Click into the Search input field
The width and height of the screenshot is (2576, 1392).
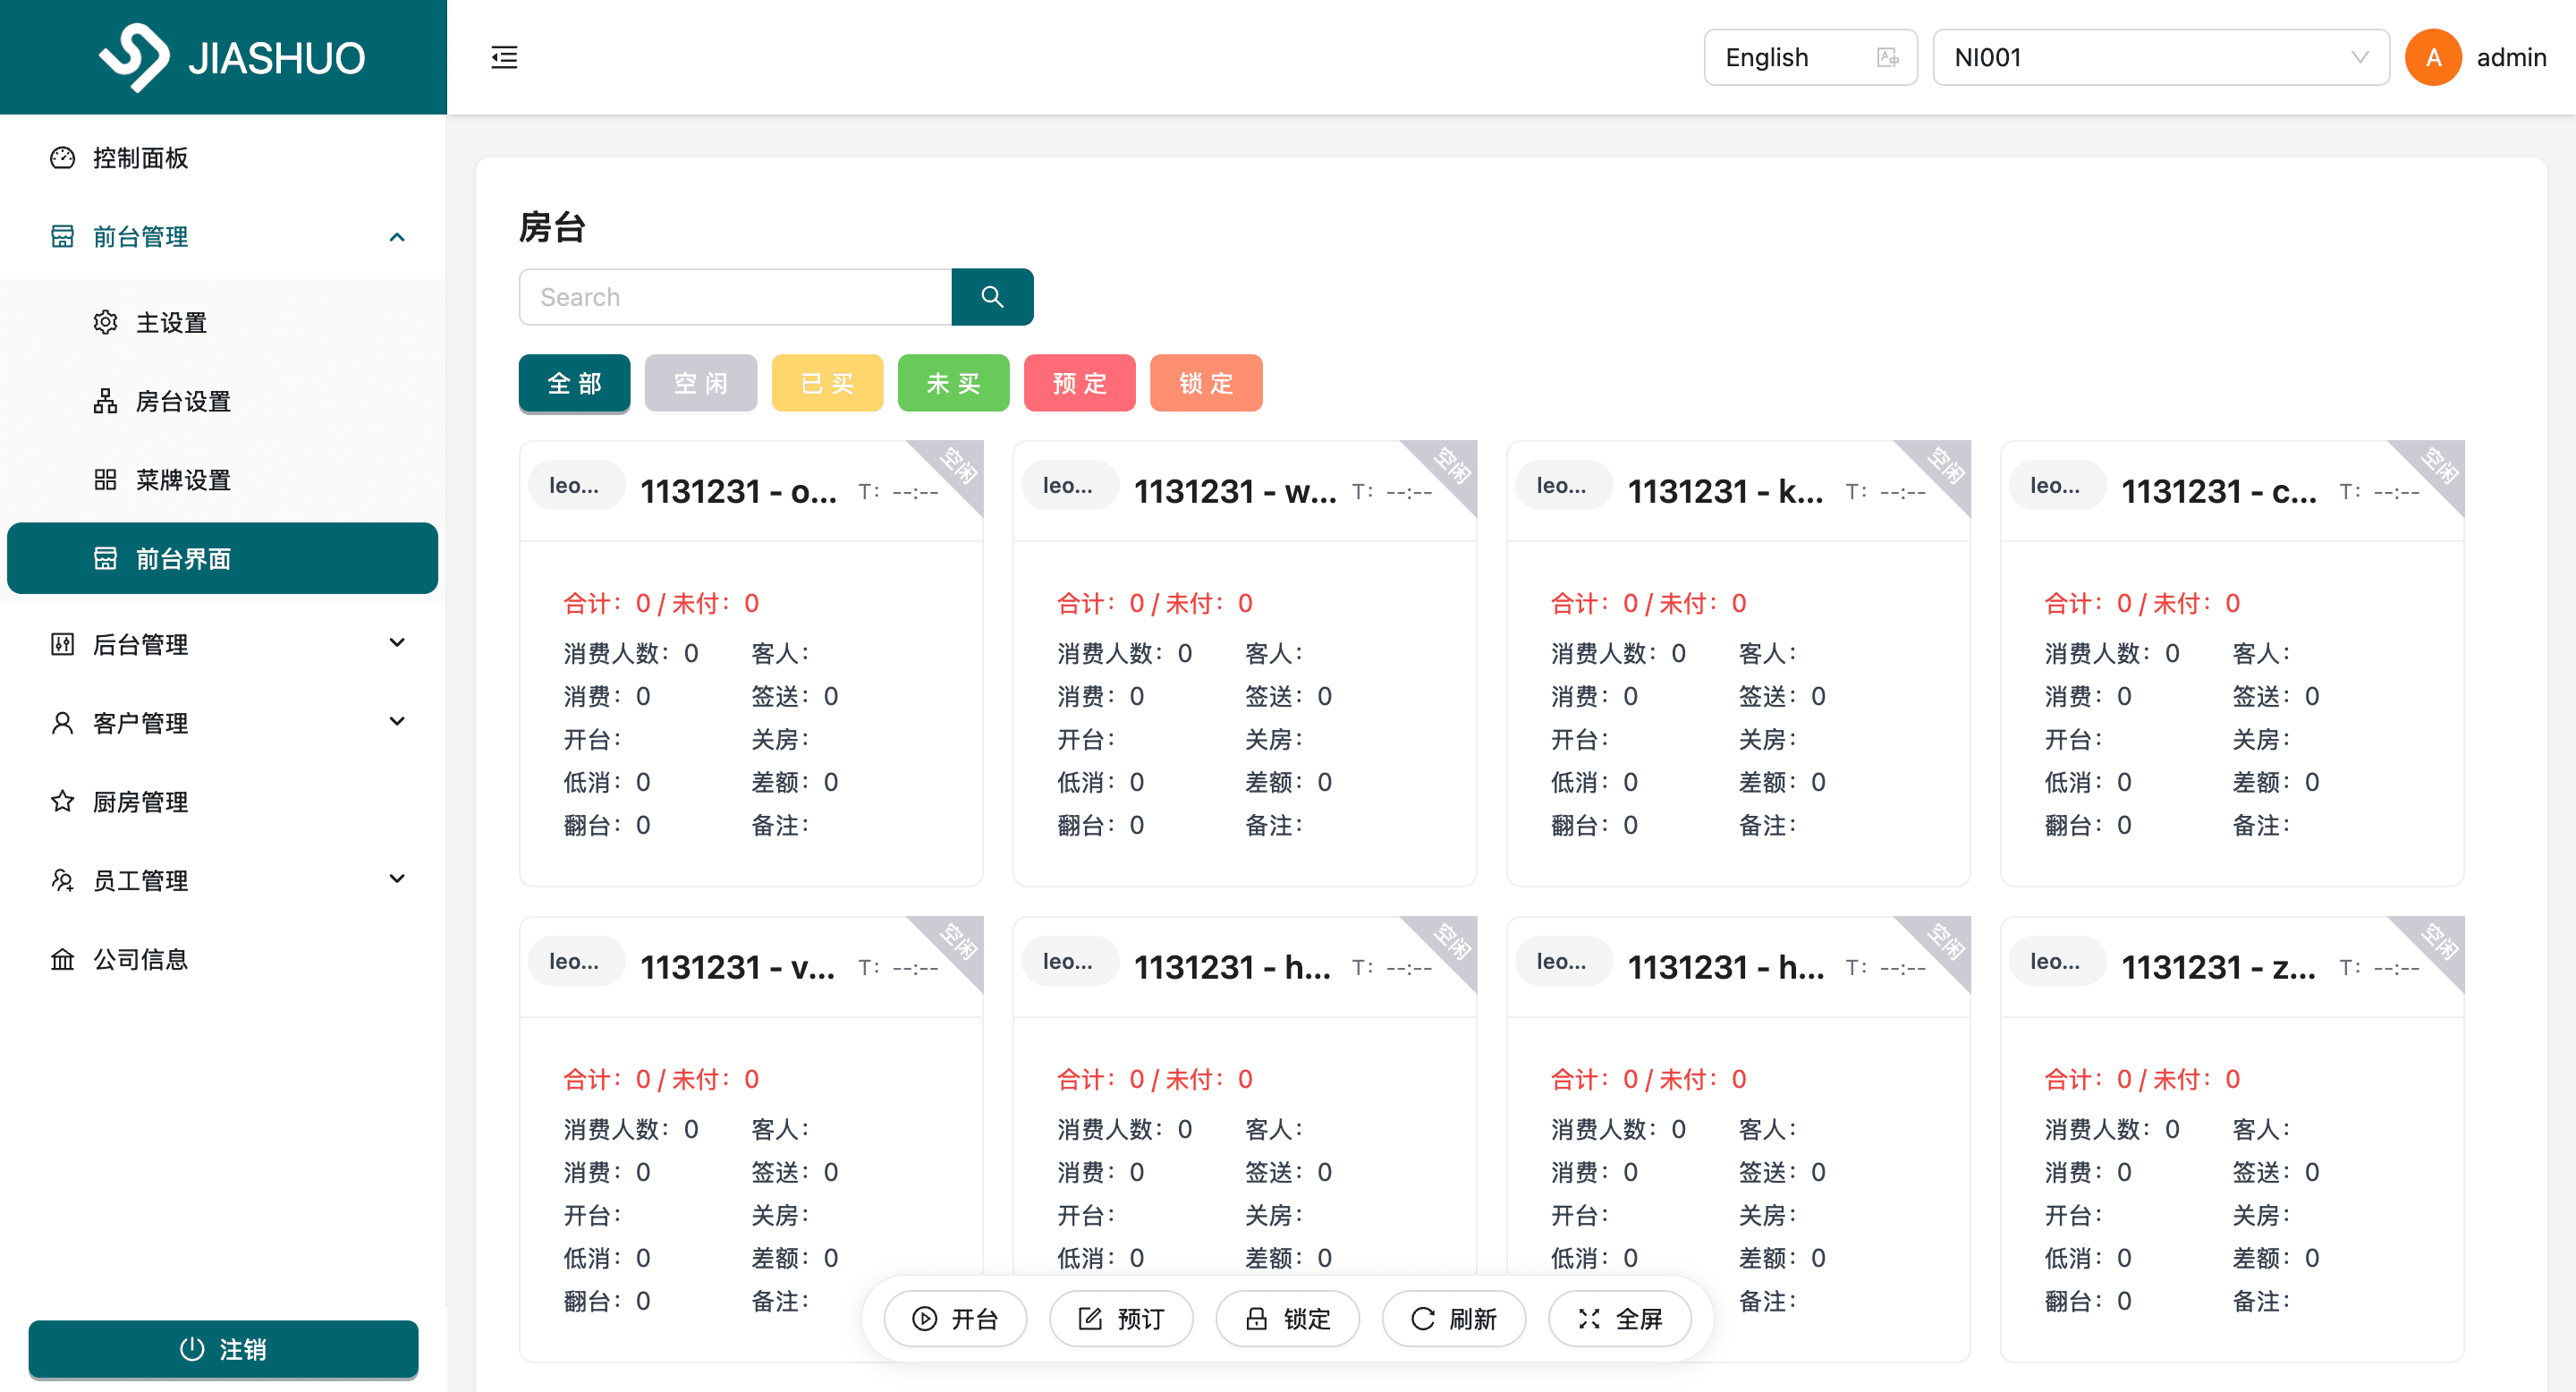pyautogui.click(x=735, y=297)
